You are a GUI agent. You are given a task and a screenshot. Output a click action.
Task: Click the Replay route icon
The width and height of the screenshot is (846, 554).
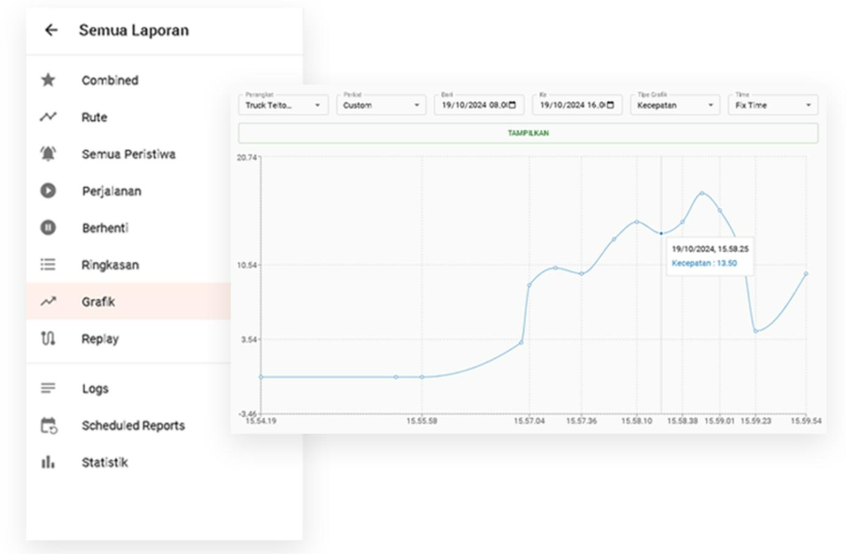tap(48, 338)
